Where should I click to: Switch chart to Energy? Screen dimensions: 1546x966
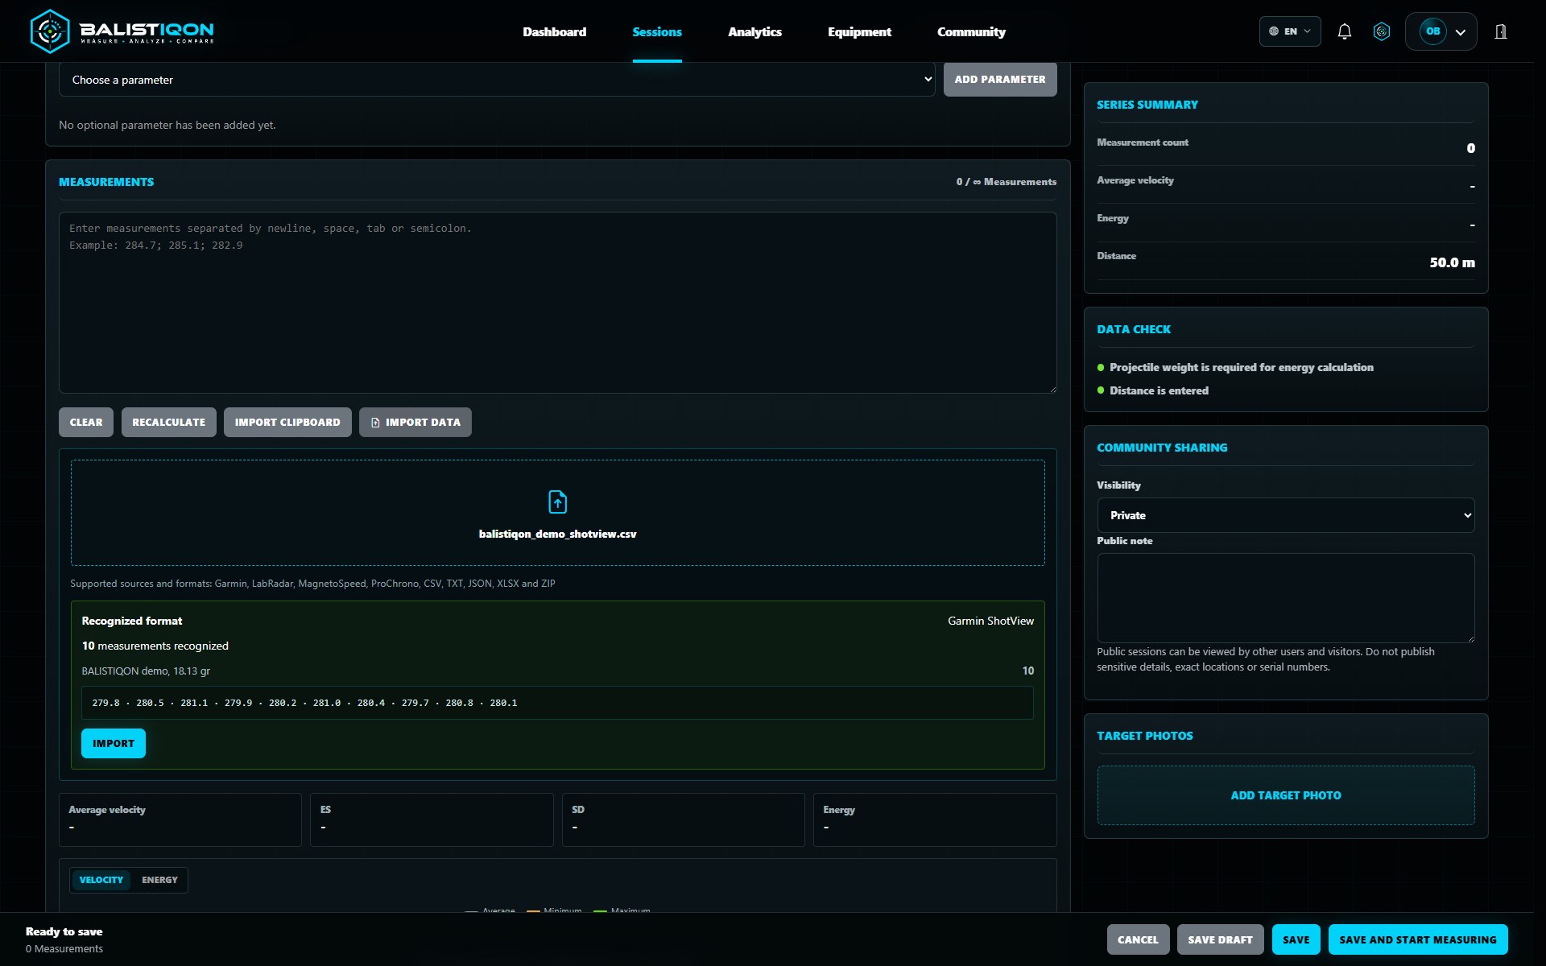point(159,880)
